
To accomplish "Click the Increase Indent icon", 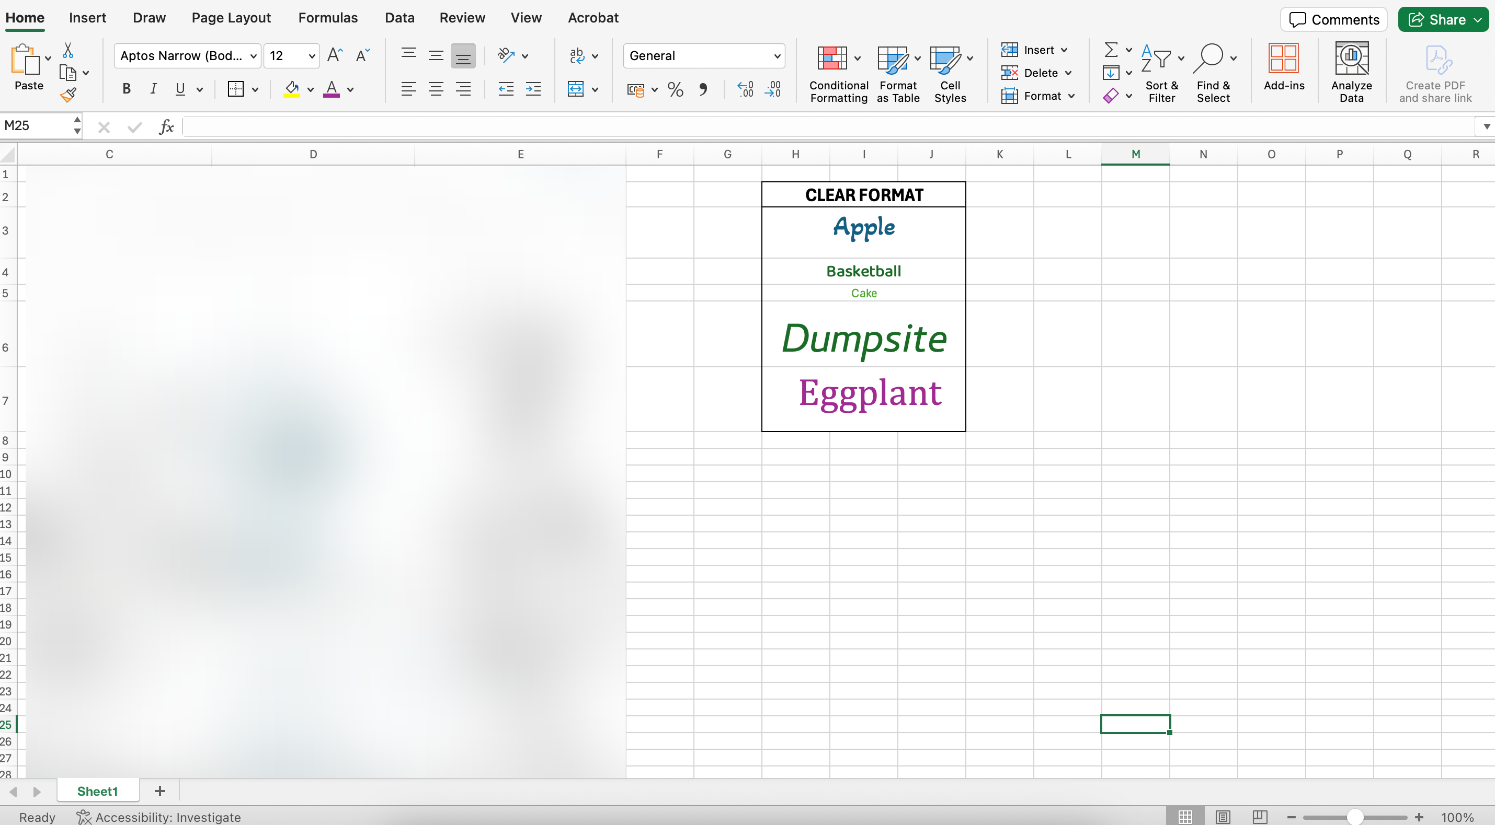I will [x=533, y=89].
